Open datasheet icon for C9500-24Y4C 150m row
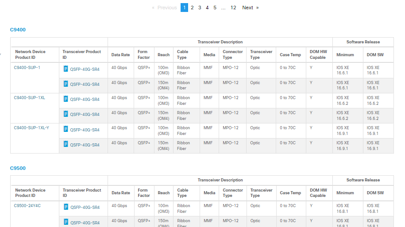The height and width of the screenshot is (227, 405). pos(66,222)
